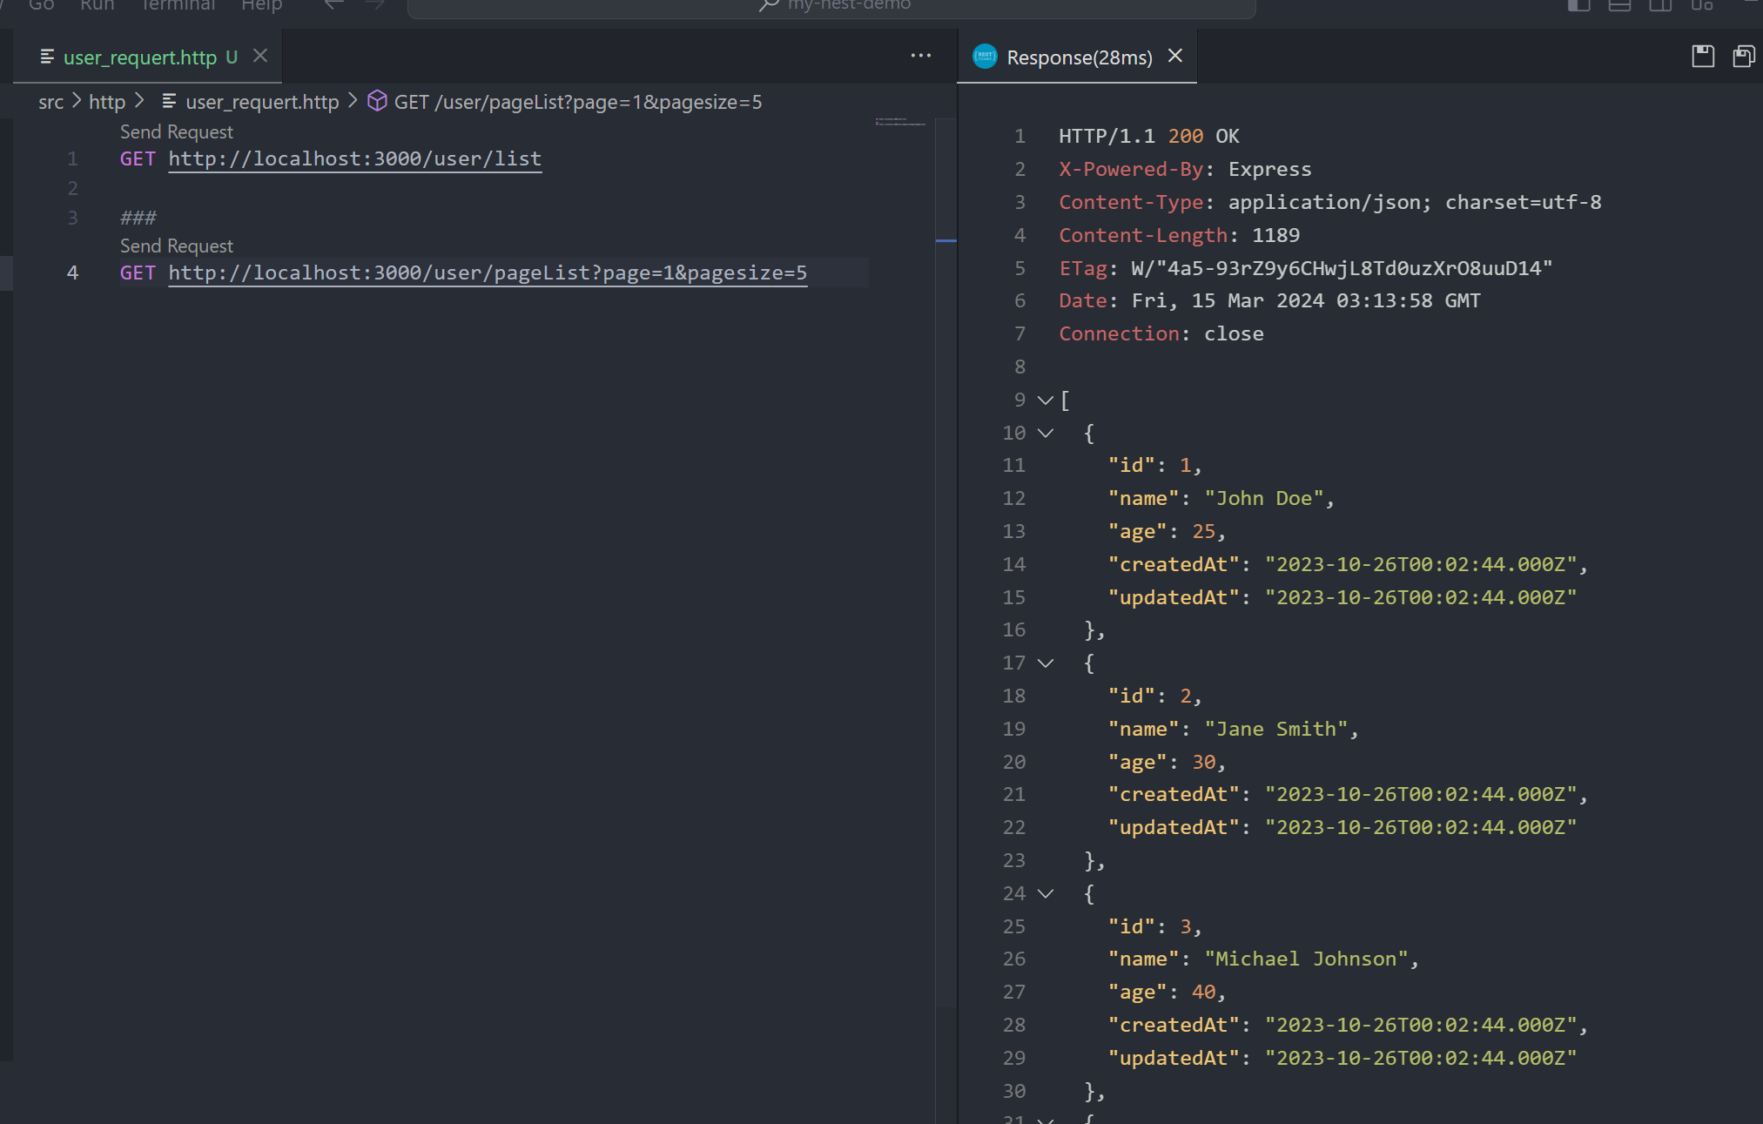Click the go back arrow in title bar
The height and width of the screenshot is (1124, 1763).
click(x=333, y=5)
